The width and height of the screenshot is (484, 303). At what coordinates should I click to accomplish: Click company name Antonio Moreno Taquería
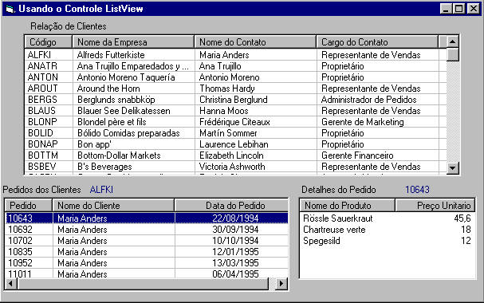pyautogui.click(x=126, y=77)
